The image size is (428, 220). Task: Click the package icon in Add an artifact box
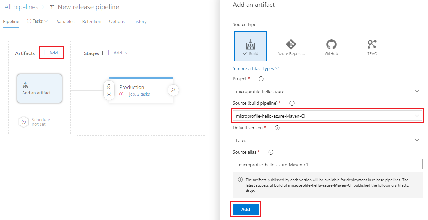click(x=25, y=85)
